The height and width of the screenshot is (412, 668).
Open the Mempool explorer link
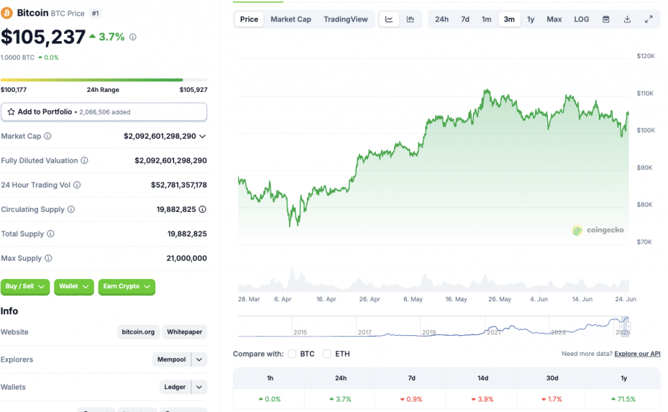pyautogui.click(x=172, y=360)
